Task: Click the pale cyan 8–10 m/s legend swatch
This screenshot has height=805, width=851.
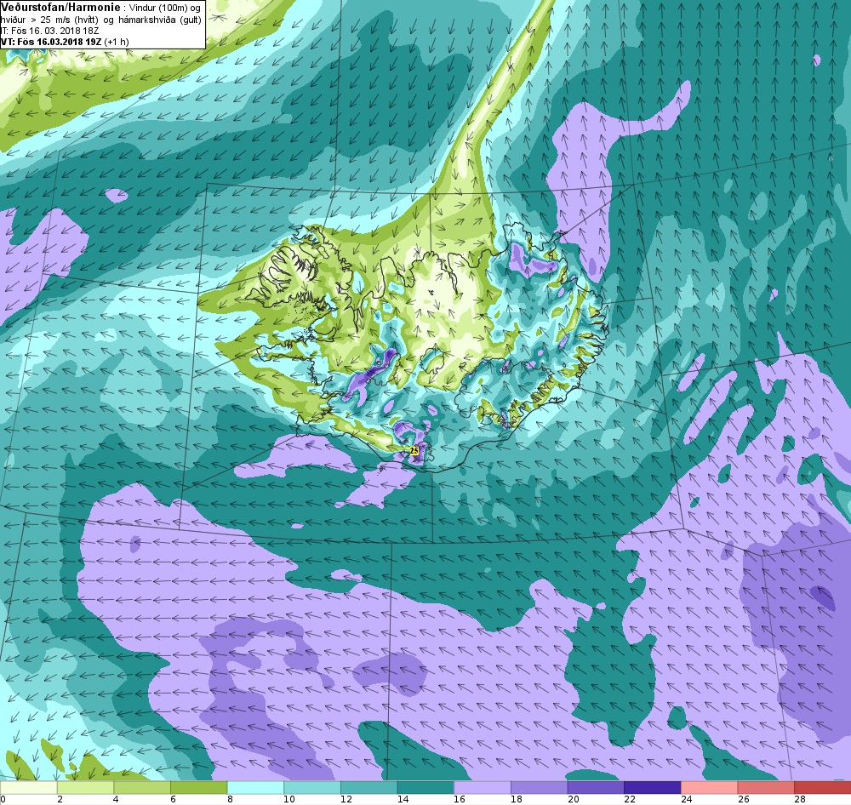Action: coord(255,787)
